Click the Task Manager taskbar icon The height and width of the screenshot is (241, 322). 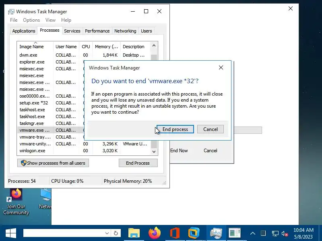216,233
